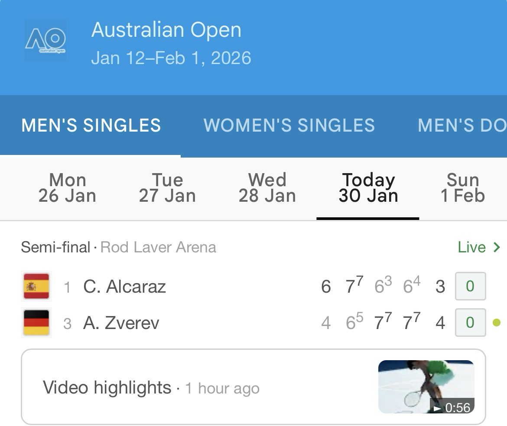This screenshot has height=426, width=507.
Task: Open the Men's Singles tab
Action: point(91,126)
